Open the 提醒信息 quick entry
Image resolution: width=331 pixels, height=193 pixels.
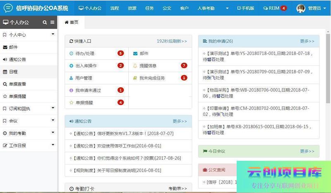click(x=148, y=66)
